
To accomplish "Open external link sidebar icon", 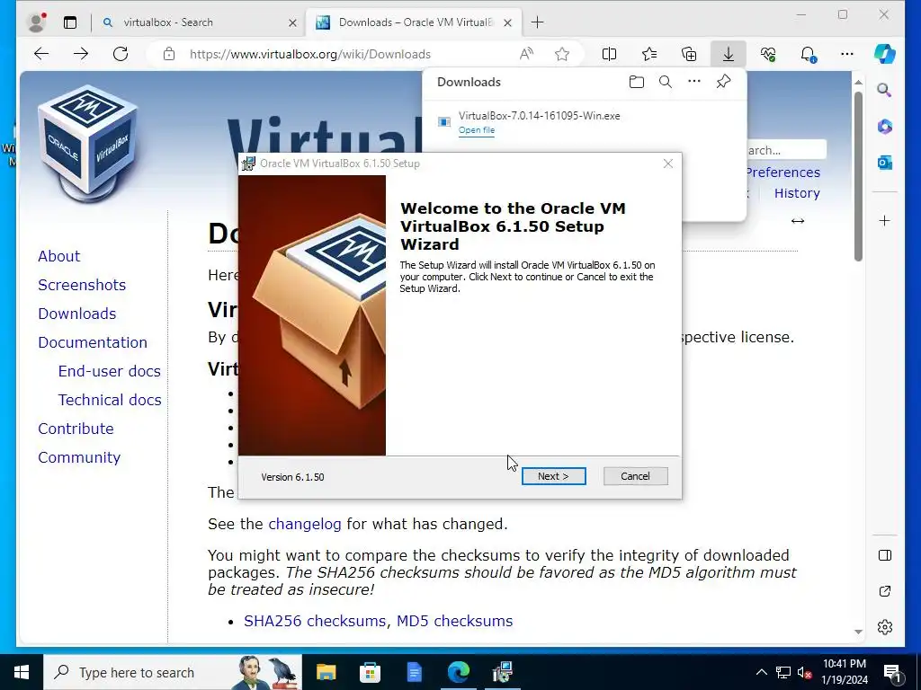I will pyautogui.click(x=885, y=591).
